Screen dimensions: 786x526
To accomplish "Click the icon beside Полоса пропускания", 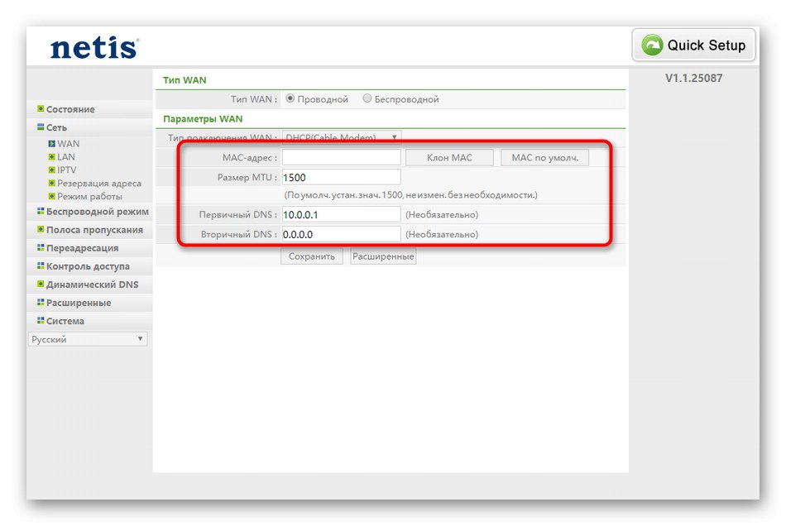I will (41, 229).
